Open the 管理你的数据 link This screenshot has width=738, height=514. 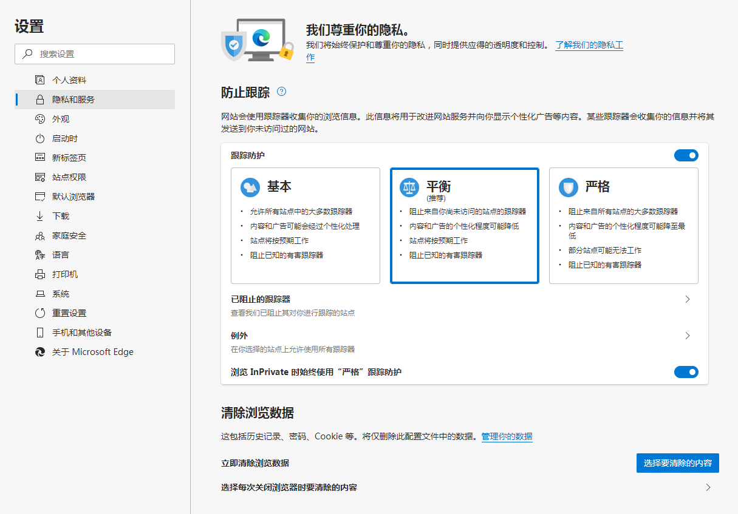click(507, 436)
